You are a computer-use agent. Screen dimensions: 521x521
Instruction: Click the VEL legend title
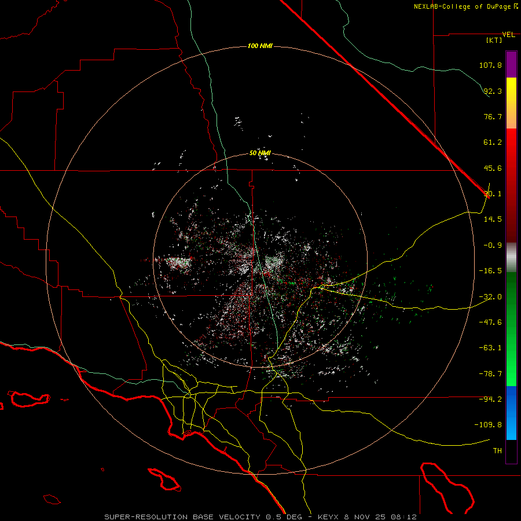(508, 35)
